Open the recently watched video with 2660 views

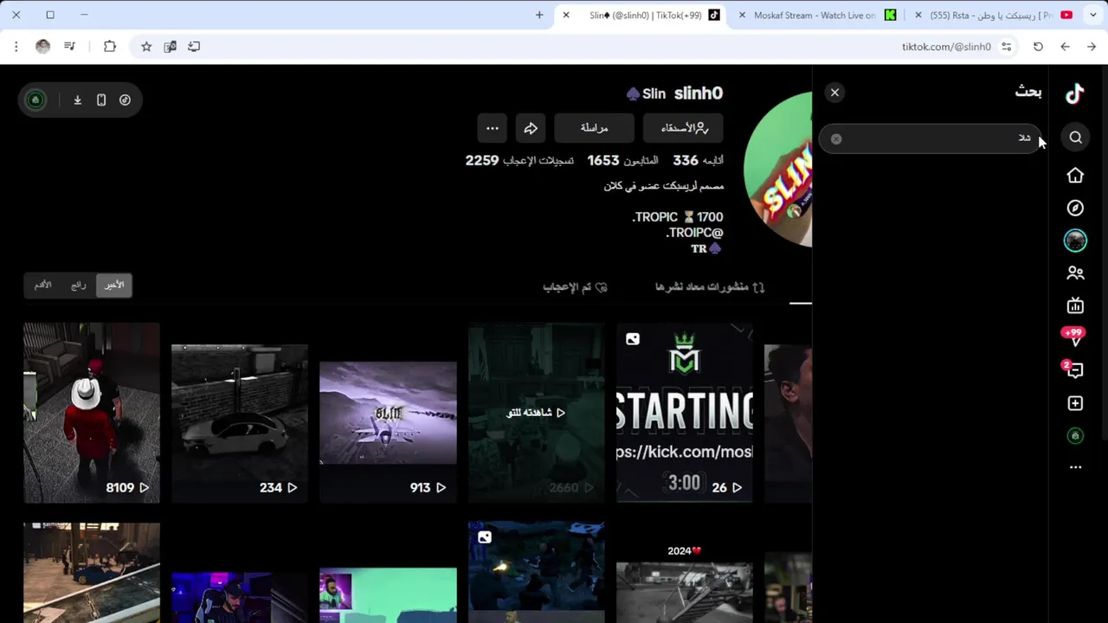pyautogui.click(x=536, y=413)
